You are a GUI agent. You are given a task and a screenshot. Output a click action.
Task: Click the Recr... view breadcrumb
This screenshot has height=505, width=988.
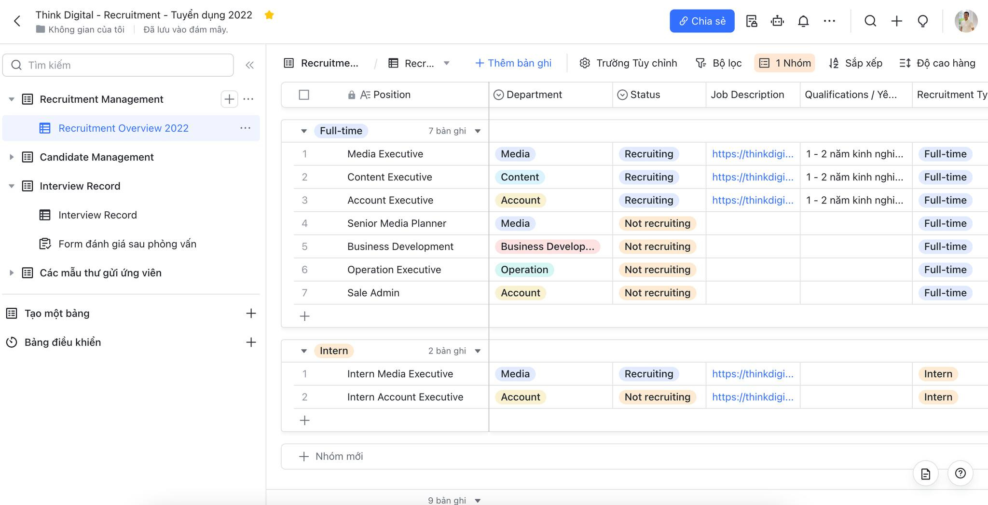412,63
